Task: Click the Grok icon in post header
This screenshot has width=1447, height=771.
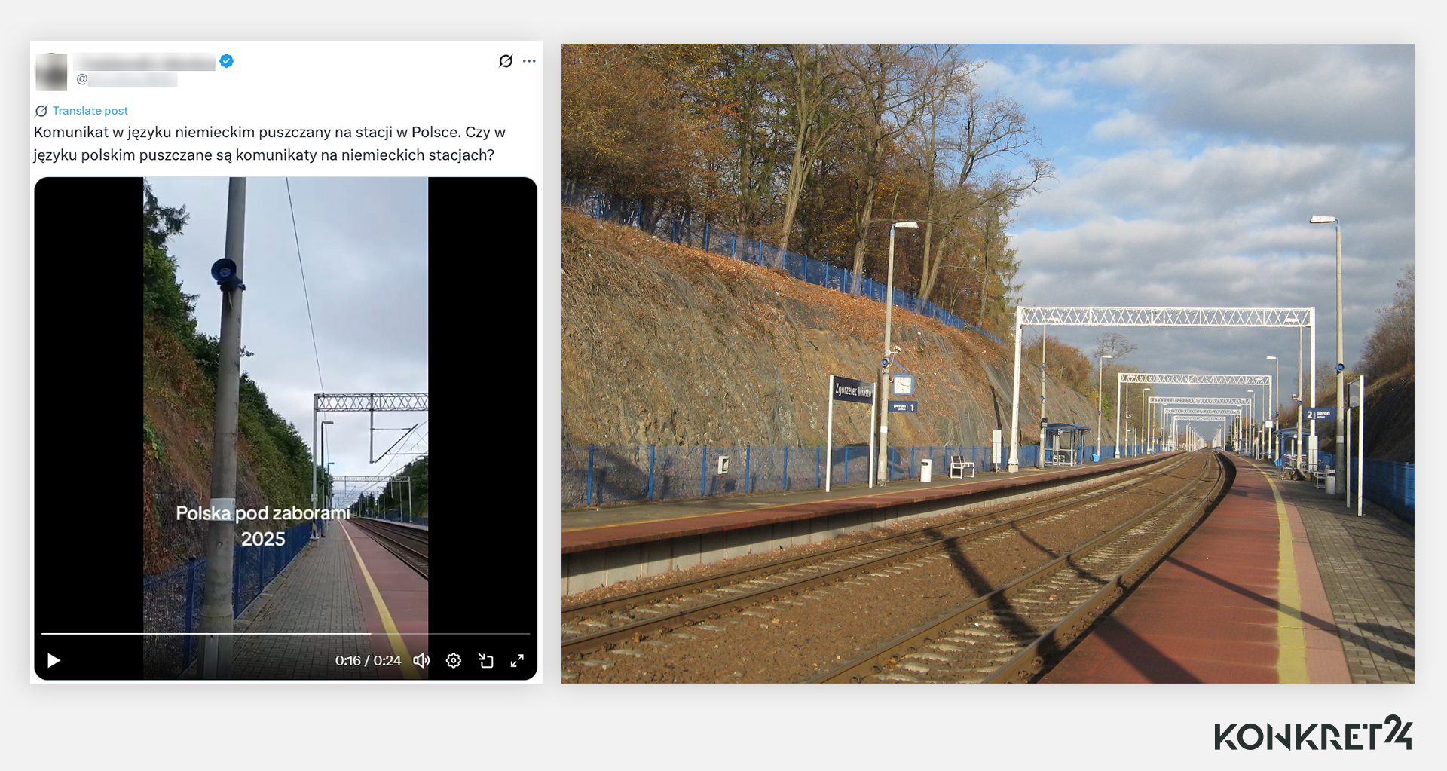Action: (x=506, y=61)
